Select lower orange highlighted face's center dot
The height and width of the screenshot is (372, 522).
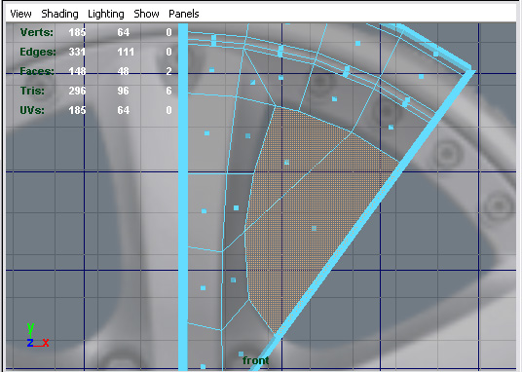tap(314, 229)
